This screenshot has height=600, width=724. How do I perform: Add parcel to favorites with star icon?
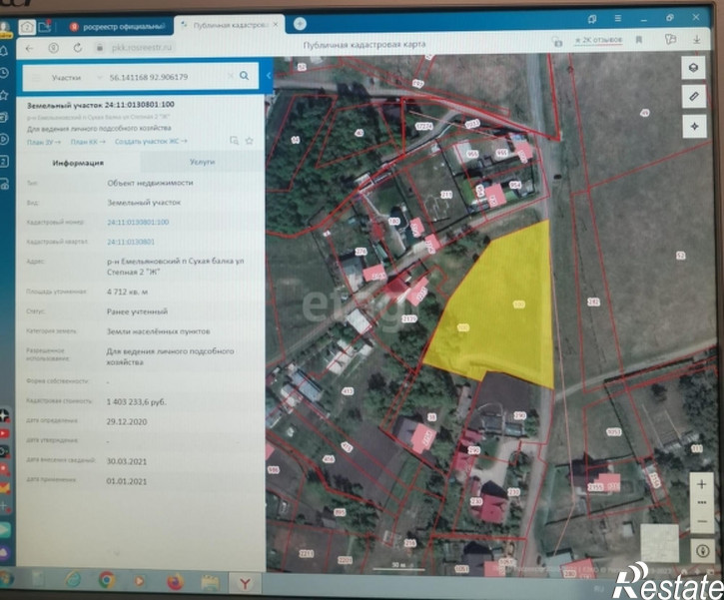(x=250, y=141)
